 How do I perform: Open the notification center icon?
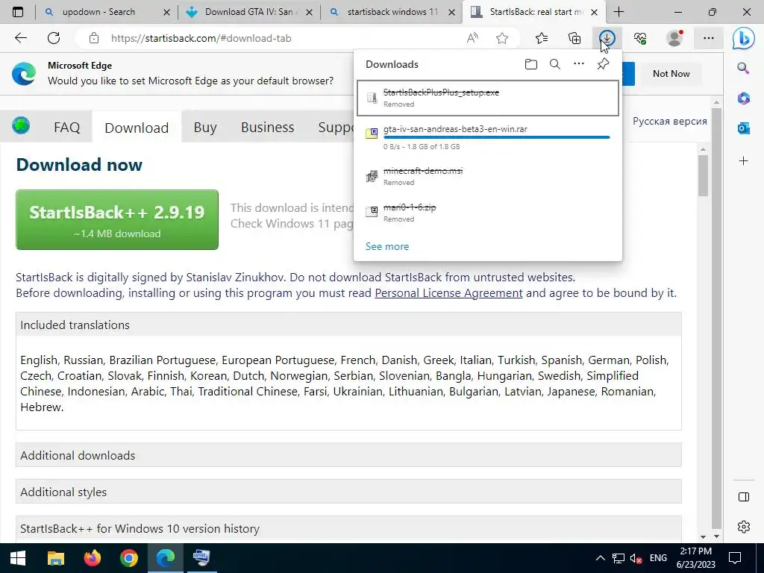(x=735, y=558)
